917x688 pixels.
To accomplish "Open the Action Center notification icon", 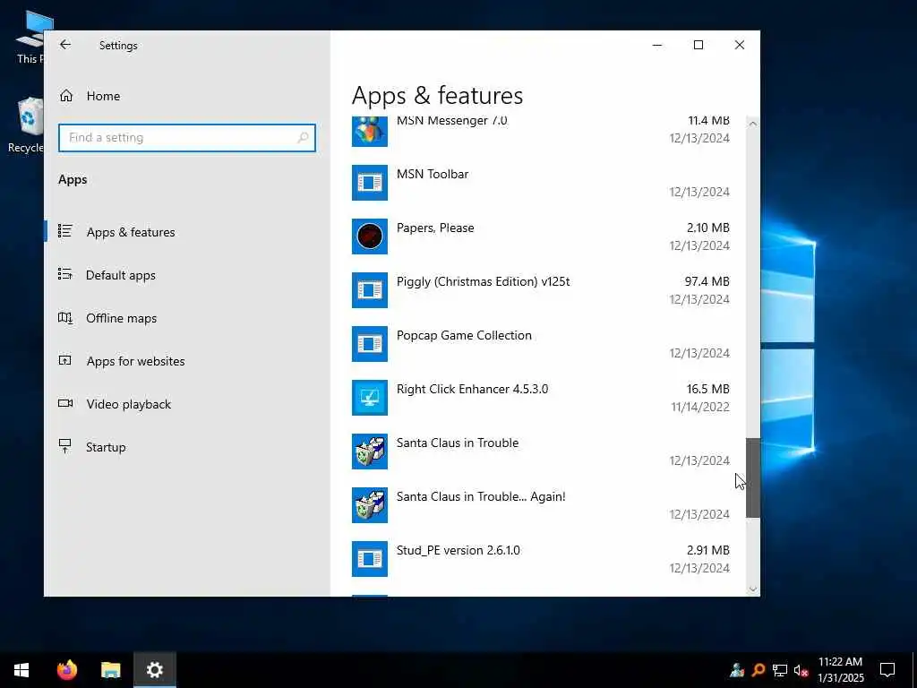I will (887, 670).
